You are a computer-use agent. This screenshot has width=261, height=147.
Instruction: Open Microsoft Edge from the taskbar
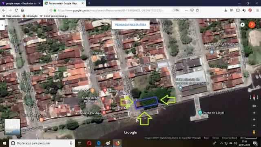click(x=99, y=143)
